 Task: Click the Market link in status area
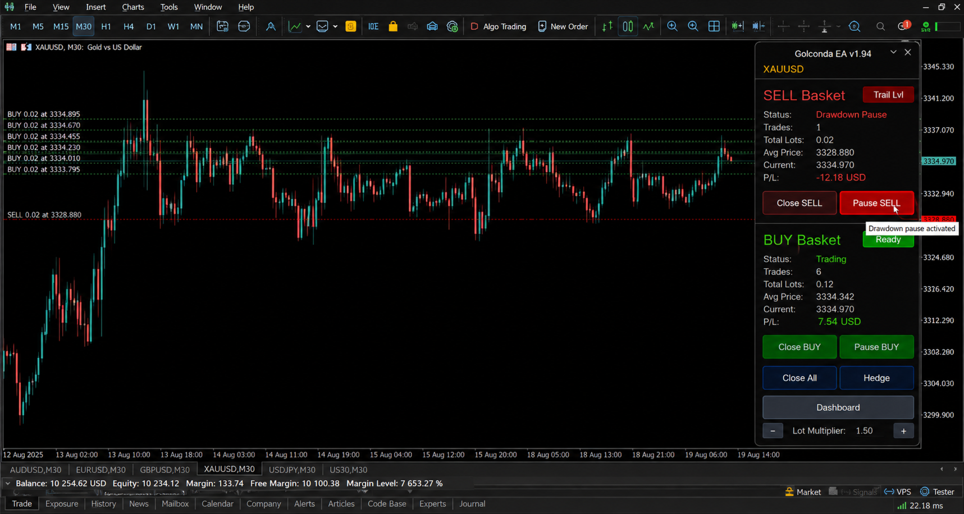[x=803, y=492]
